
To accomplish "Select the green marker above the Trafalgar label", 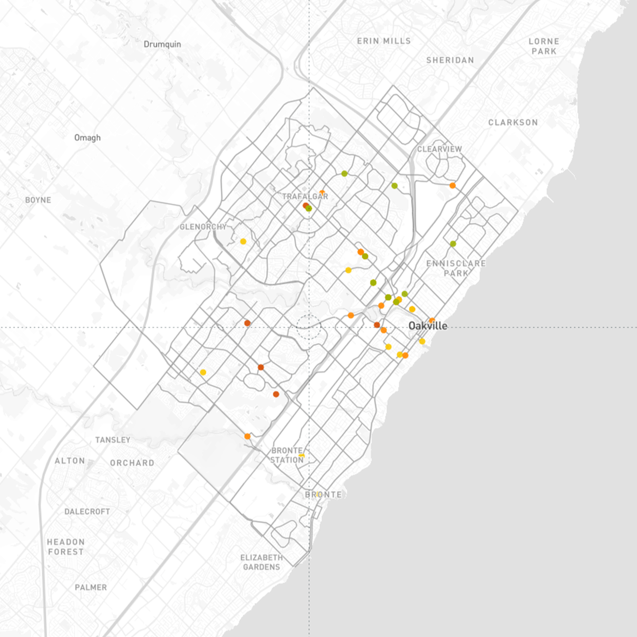I will [343, 174].
